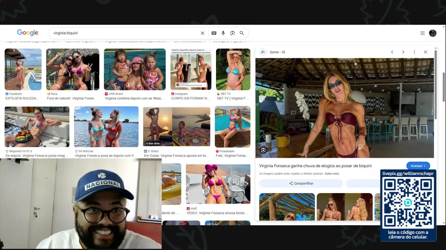This screenshot has width=446, height=250.
Task: Click the IstoÉ VÍDEO caption link
Action: pos(217,213)
